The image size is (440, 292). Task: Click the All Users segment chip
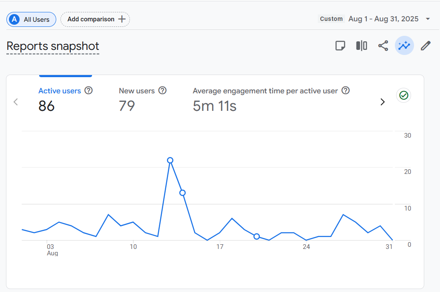click(31, 19)
